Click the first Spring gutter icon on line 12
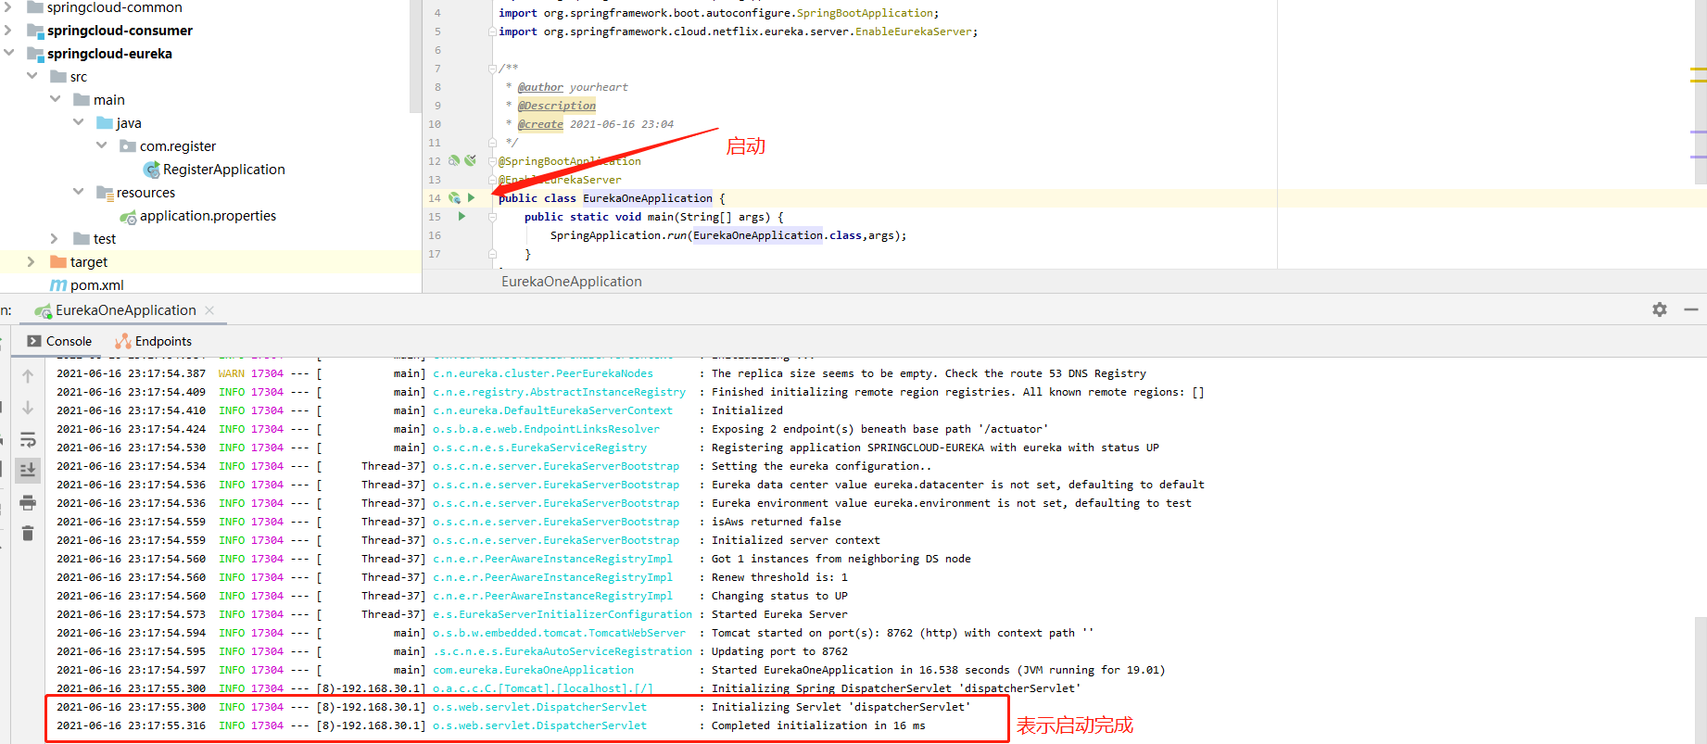Image resolution: width=1707 pixels, height=744 pixels. (x=454, y=160)
